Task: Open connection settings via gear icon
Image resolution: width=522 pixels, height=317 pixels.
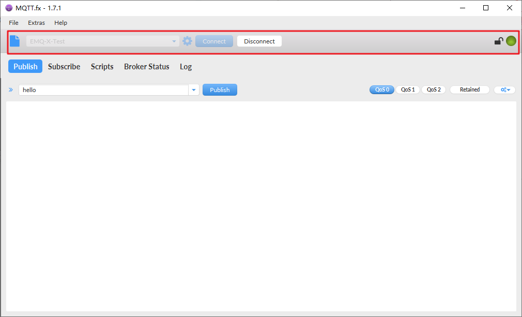Action: point(188,41)
